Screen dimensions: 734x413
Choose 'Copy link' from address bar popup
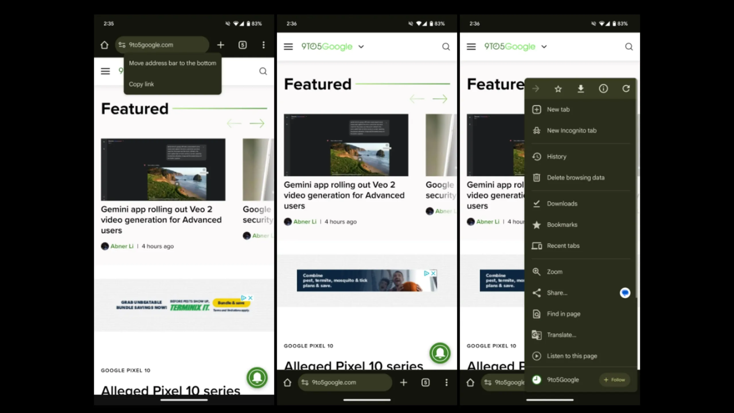coord(173,84)
